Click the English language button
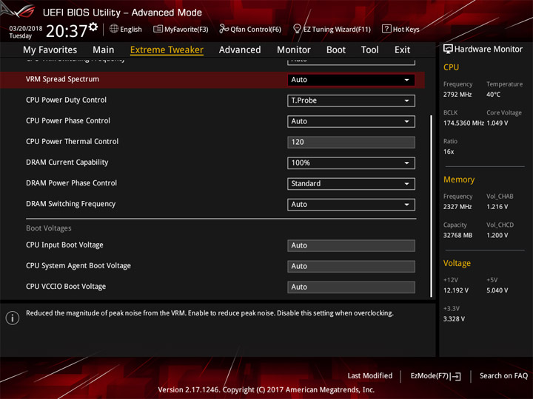This screenshot has height=399, width=533. pyautogui.click(x=126, y=29)
